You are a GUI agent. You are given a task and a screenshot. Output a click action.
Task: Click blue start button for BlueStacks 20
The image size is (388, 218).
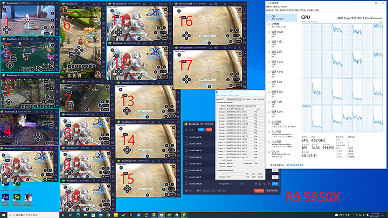(275, 184)
